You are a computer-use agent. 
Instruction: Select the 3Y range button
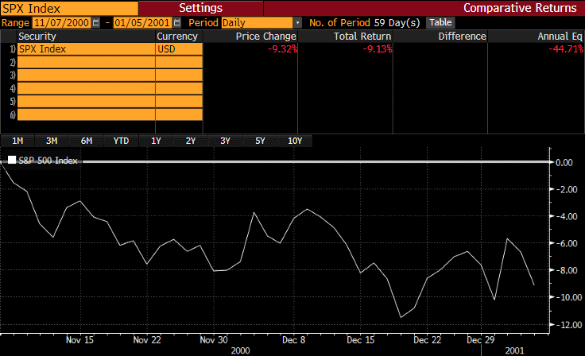tap(226, 141)
